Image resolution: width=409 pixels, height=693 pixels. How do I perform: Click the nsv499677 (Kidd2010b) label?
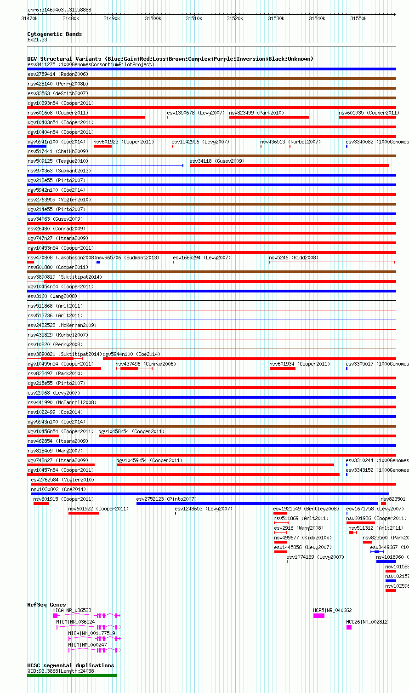click(x=303, y=538)
